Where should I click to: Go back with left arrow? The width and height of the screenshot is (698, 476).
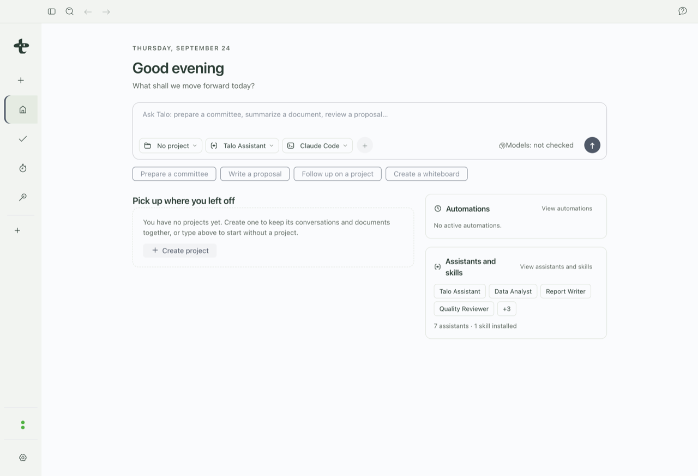click(88, 11)
